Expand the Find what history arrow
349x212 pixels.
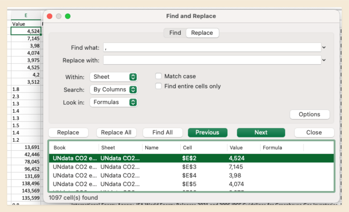tap(324, 47)
